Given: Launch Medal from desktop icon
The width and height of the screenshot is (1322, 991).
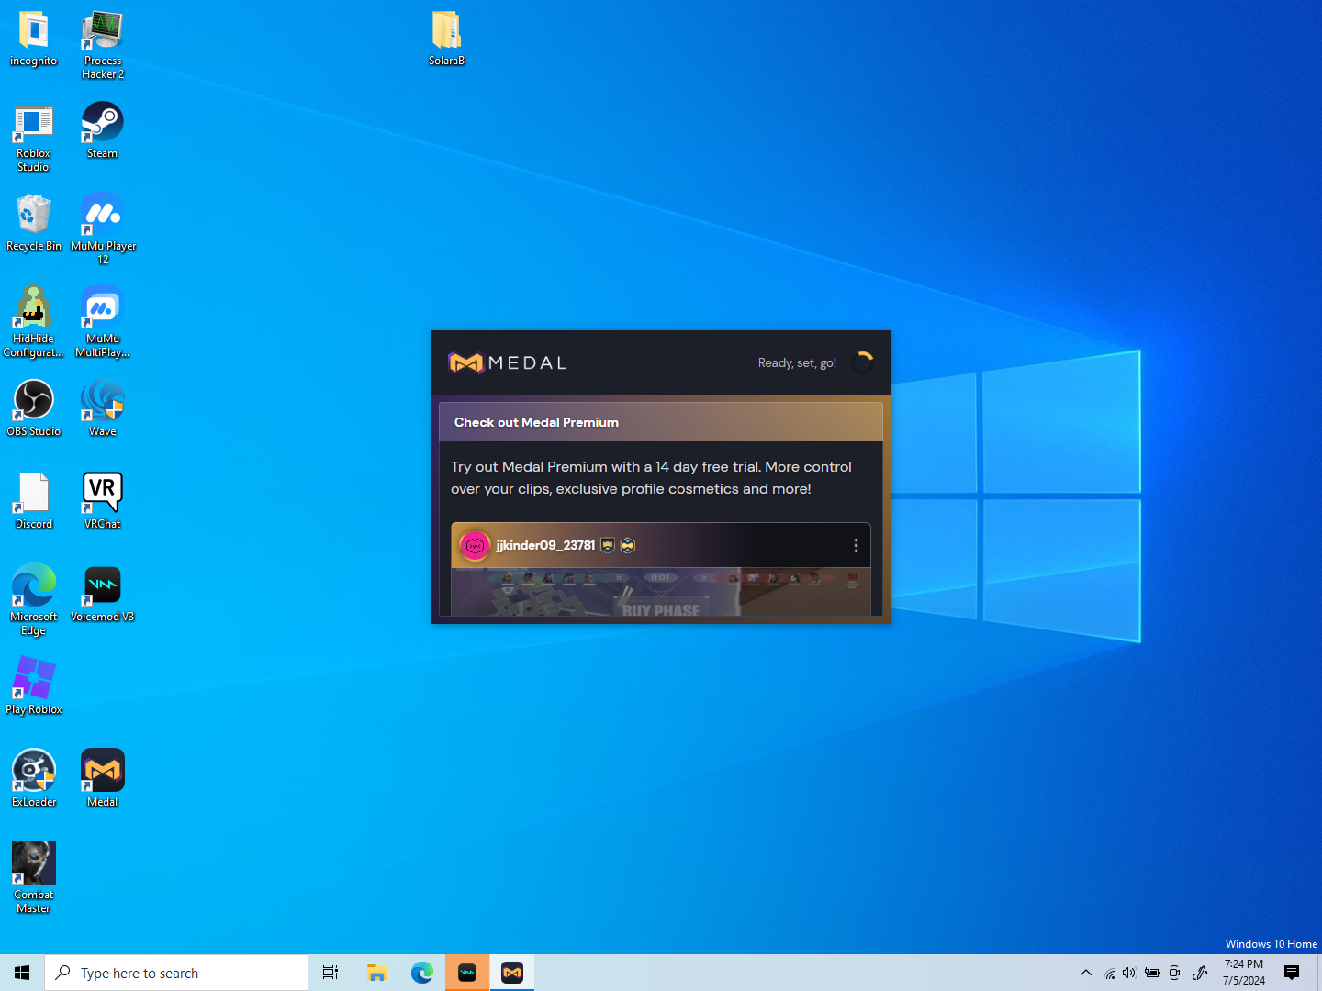Looking at the screenshot, I should point(103,779).
